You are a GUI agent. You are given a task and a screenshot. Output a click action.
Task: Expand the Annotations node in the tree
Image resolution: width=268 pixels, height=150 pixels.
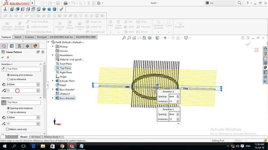53,55
